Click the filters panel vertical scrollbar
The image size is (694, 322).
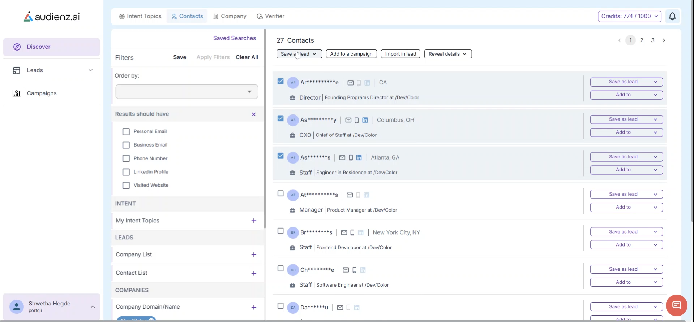pos(265,130)
